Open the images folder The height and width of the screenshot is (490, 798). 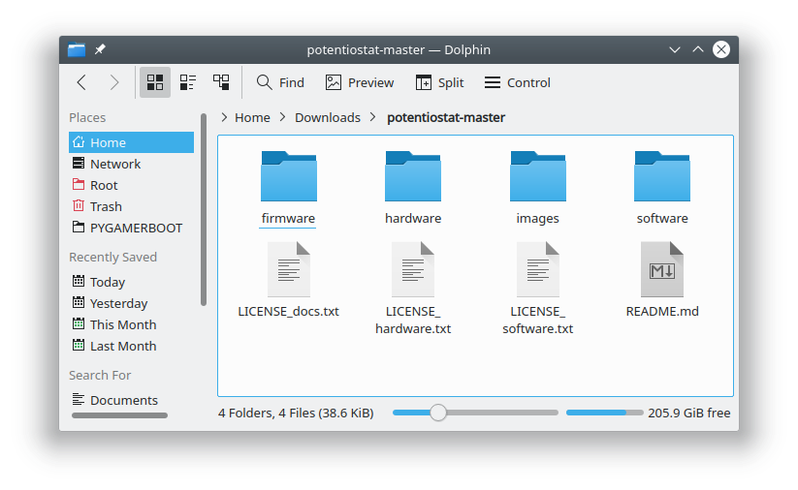point(538,176)
